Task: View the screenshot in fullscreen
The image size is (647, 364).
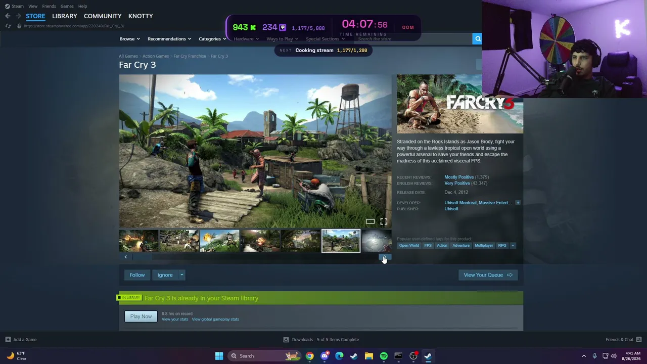Action: click(x=384, y=221)
